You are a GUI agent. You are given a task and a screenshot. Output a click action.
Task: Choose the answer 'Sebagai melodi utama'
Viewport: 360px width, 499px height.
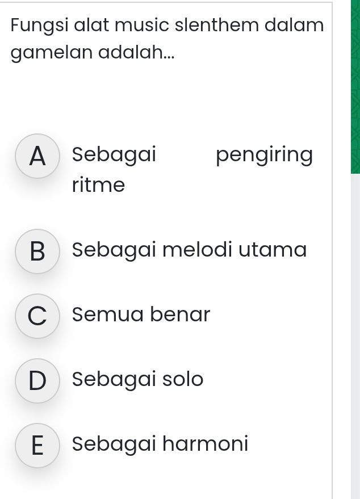click(x=190, y=249)
